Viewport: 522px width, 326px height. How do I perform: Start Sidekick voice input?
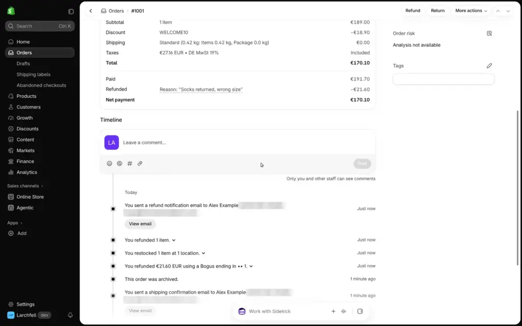click(344, 311)
